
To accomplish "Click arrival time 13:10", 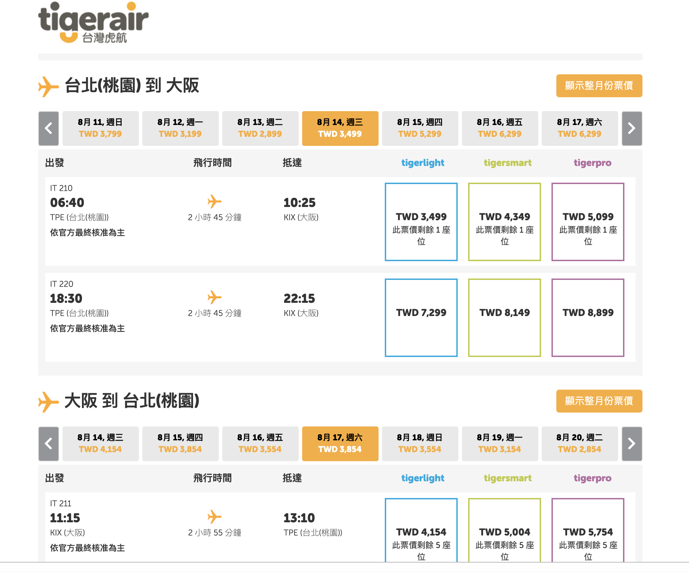I will coord(299,518).
